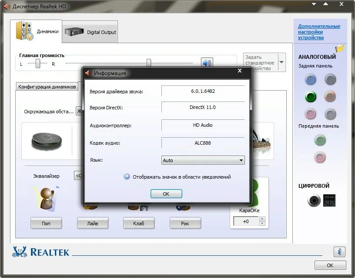Click the pink front panel microphone jack
The image size is (355, 278).
tap(320, 157)
